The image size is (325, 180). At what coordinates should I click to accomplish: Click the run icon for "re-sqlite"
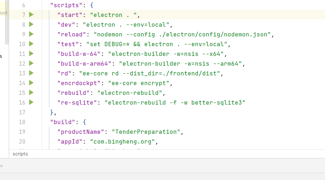tap(31, 102)
